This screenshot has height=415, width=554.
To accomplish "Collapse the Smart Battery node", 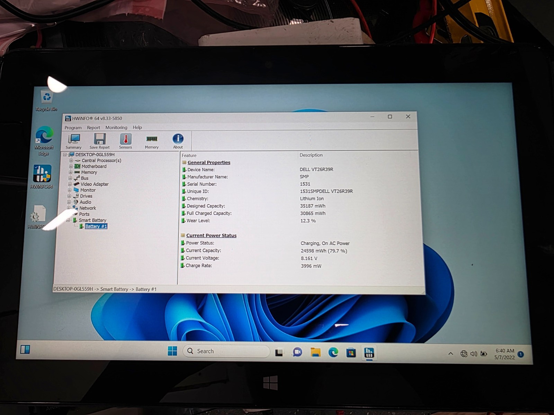I will click(68, 220).
